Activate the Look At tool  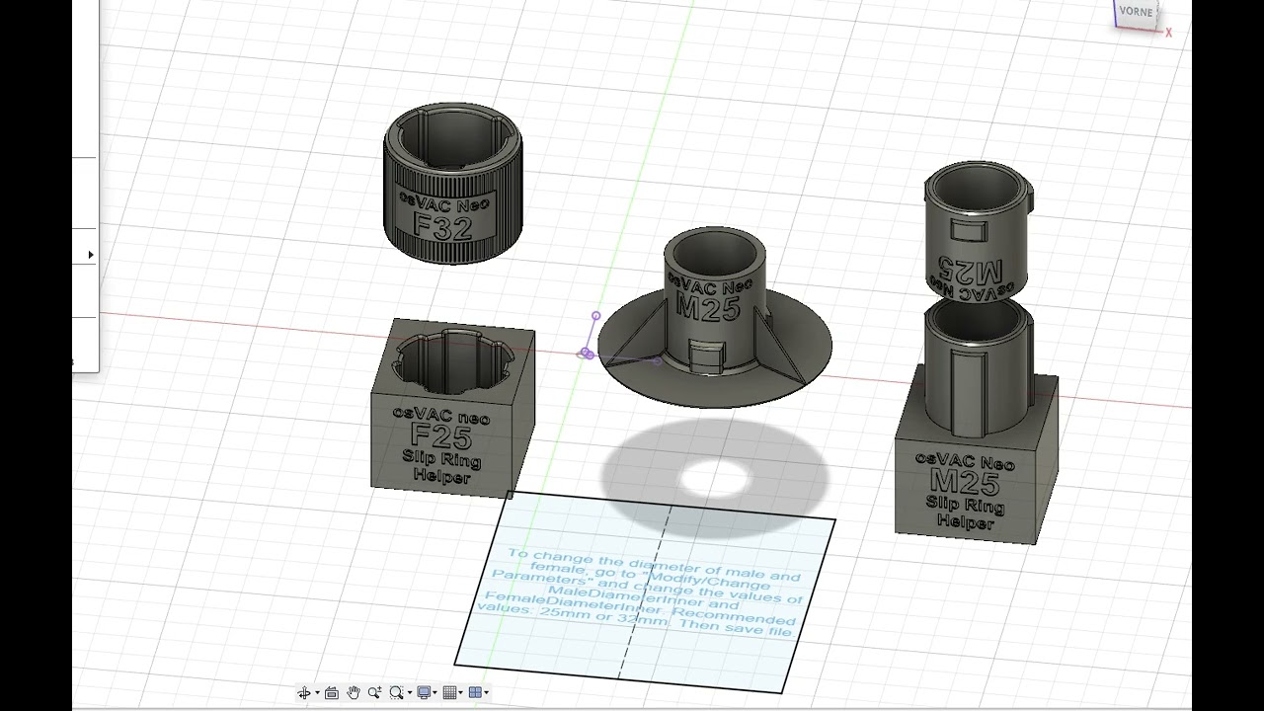[x=332, y=693]
